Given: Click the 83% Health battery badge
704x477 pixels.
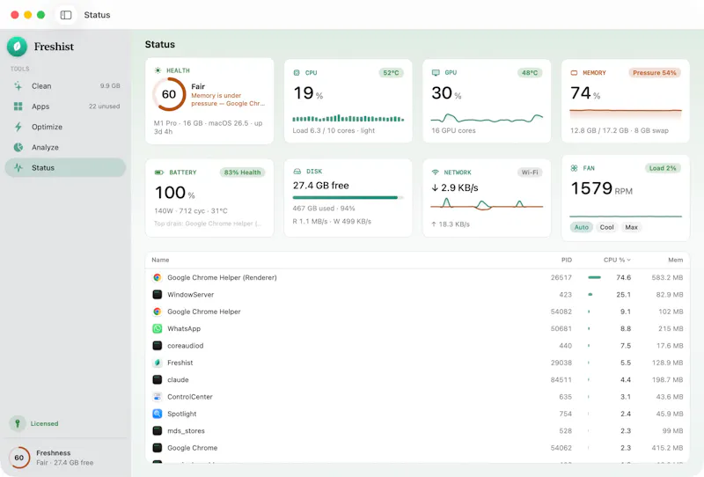Looking at the screenshot, I should point(243,172).
